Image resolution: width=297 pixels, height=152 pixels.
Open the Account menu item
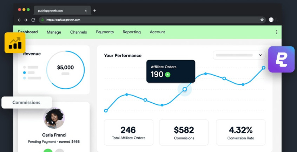tap(157, 32)
